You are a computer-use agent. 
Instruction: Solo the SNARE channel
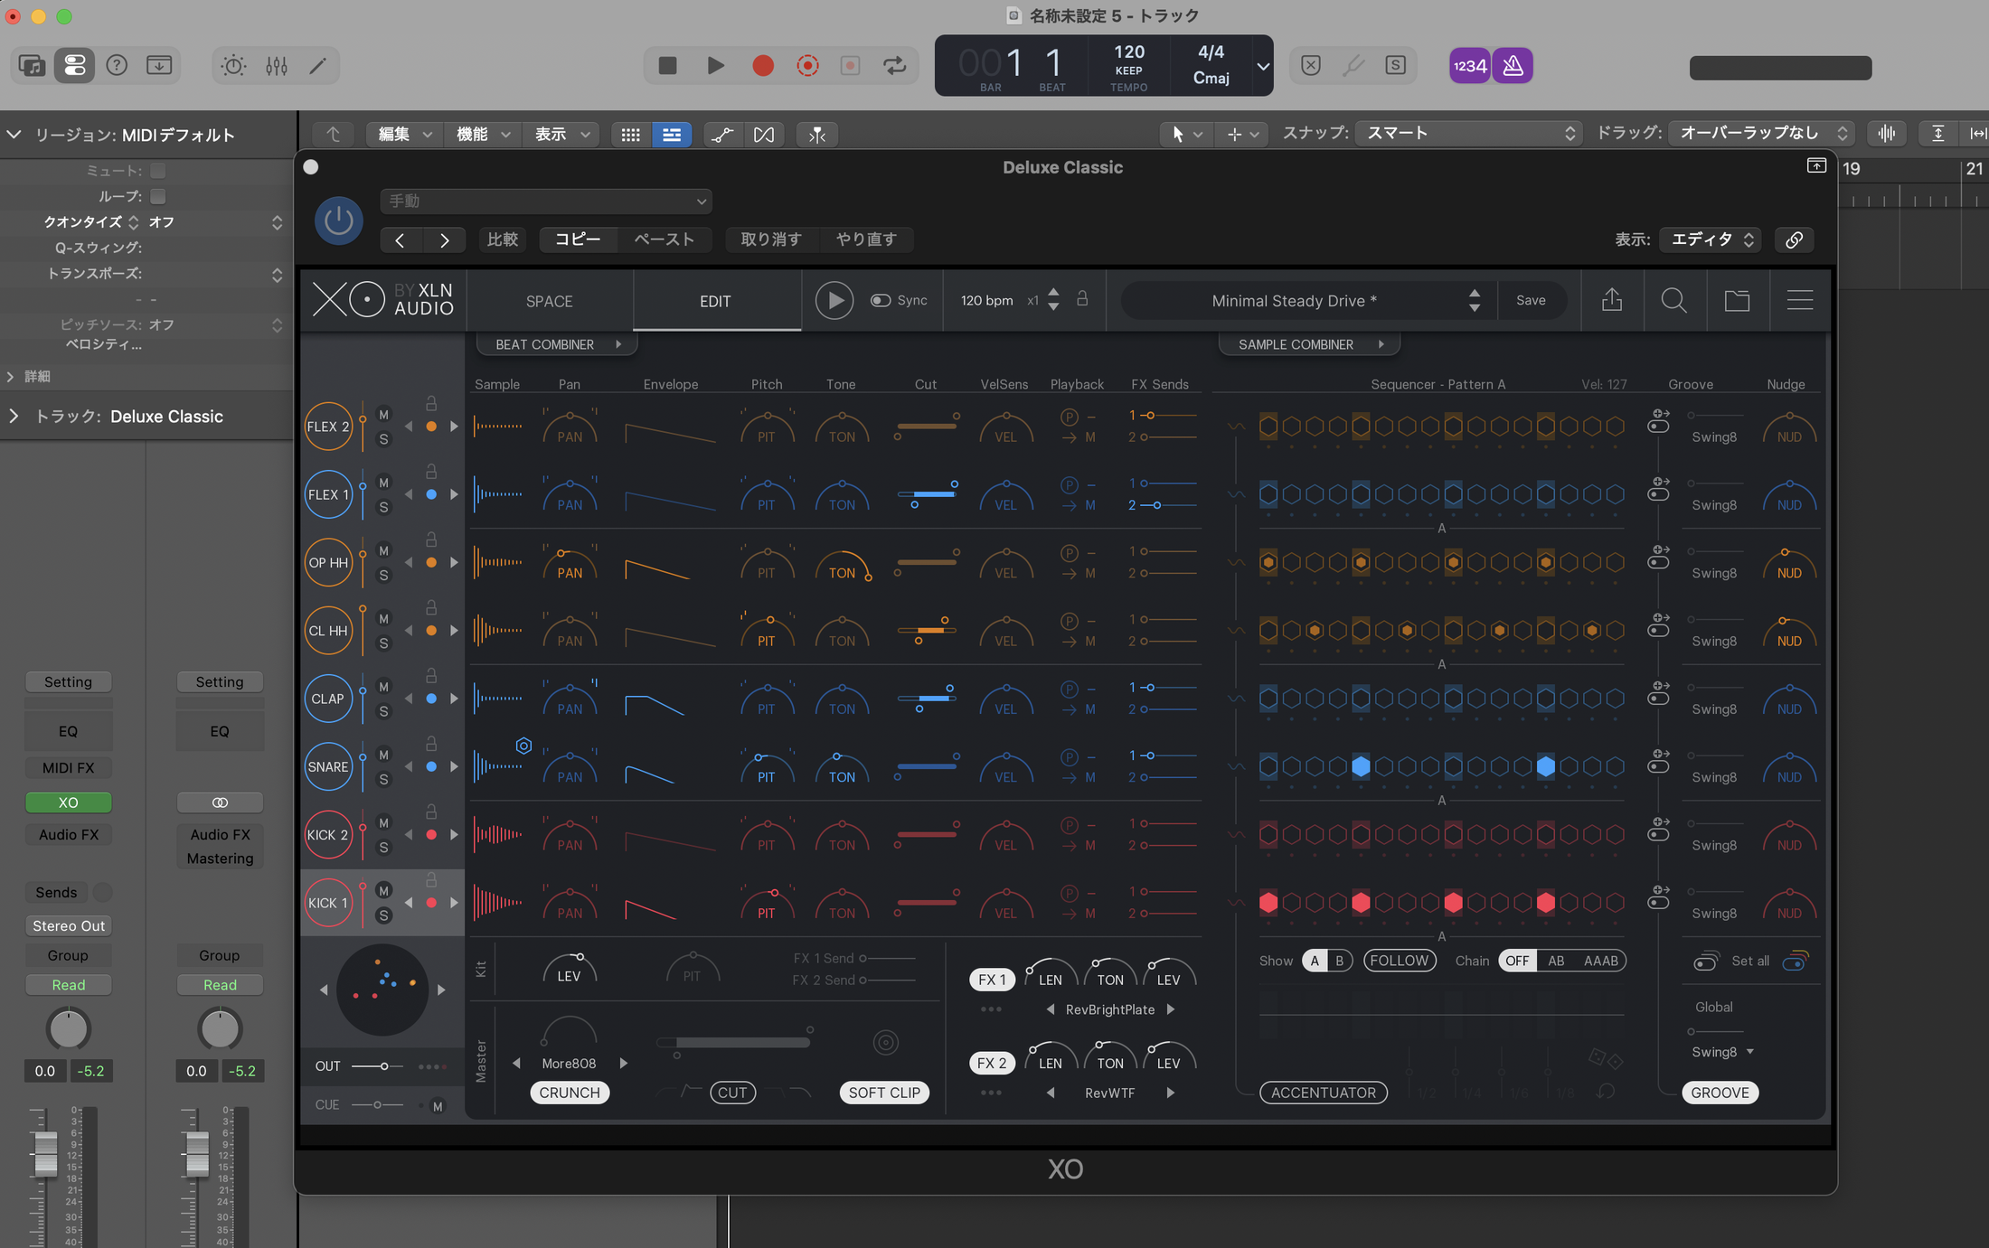pyautogui.click(x=383, y=779)
